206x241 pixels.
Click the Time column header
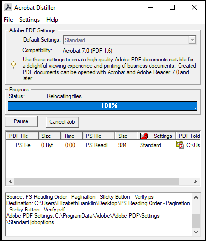point(71,136)
